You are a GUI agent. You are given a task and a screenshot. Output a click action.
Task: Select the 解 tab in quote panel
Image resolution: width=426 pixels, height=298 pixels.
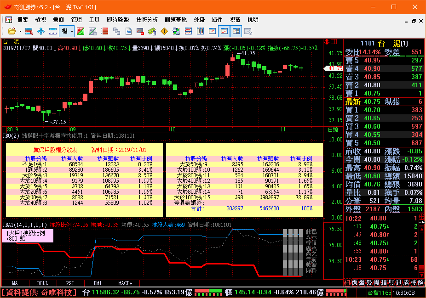coord(420,282)
